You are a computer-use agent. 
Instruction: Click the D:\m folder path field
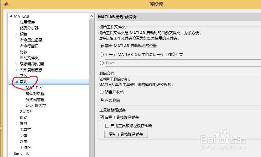pos(183,63)
